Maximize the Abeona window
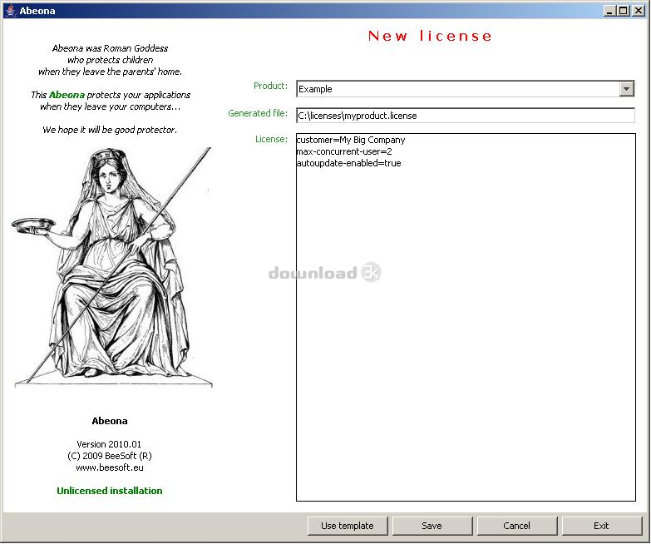The height and width of the screenshot is (544, 651). [624, 11]
